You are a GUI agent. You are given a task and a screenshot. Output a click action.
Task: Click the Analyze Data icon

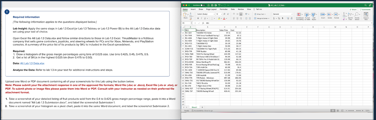(366, 14)
